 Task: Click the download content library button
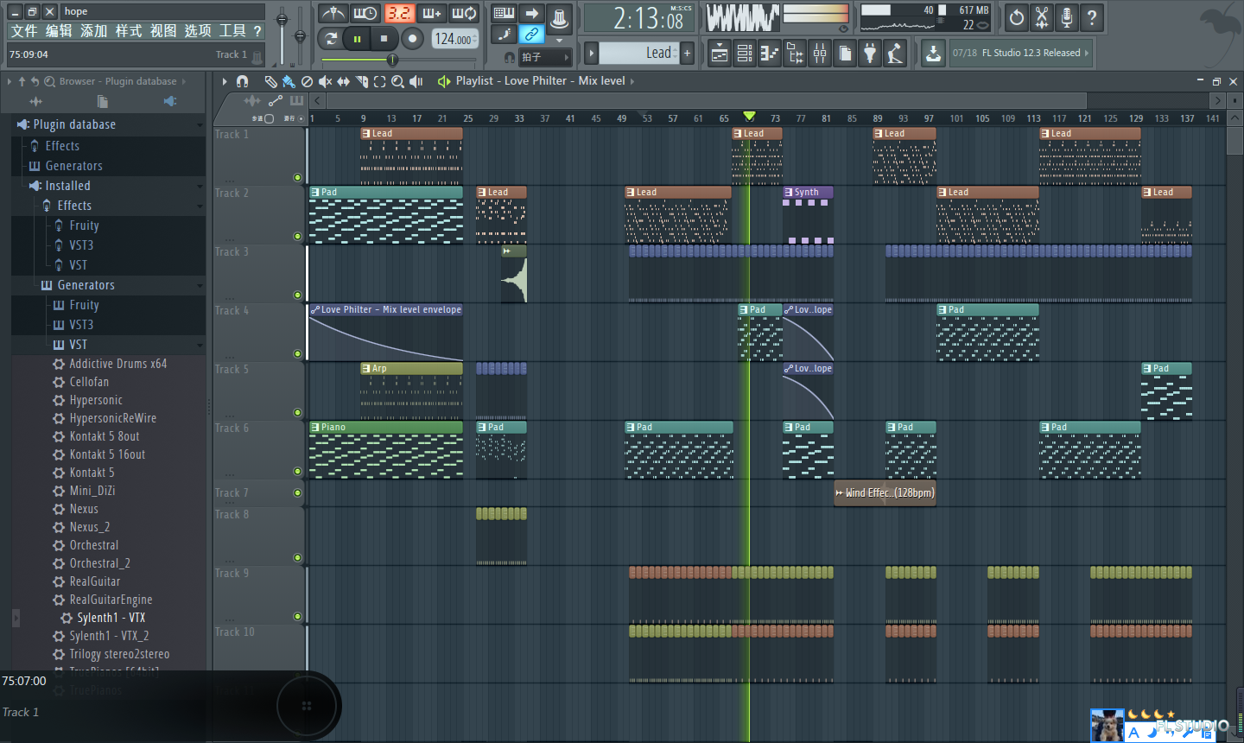[x=933, y=54]
